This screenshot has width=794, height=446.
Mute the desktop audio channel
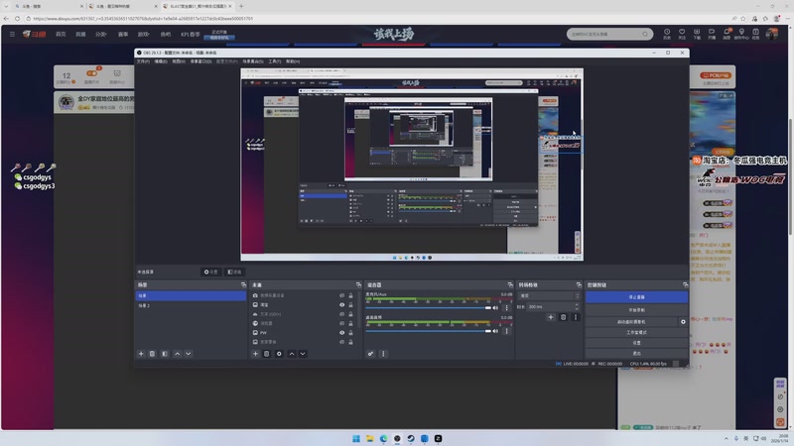[x=495, y=331]
